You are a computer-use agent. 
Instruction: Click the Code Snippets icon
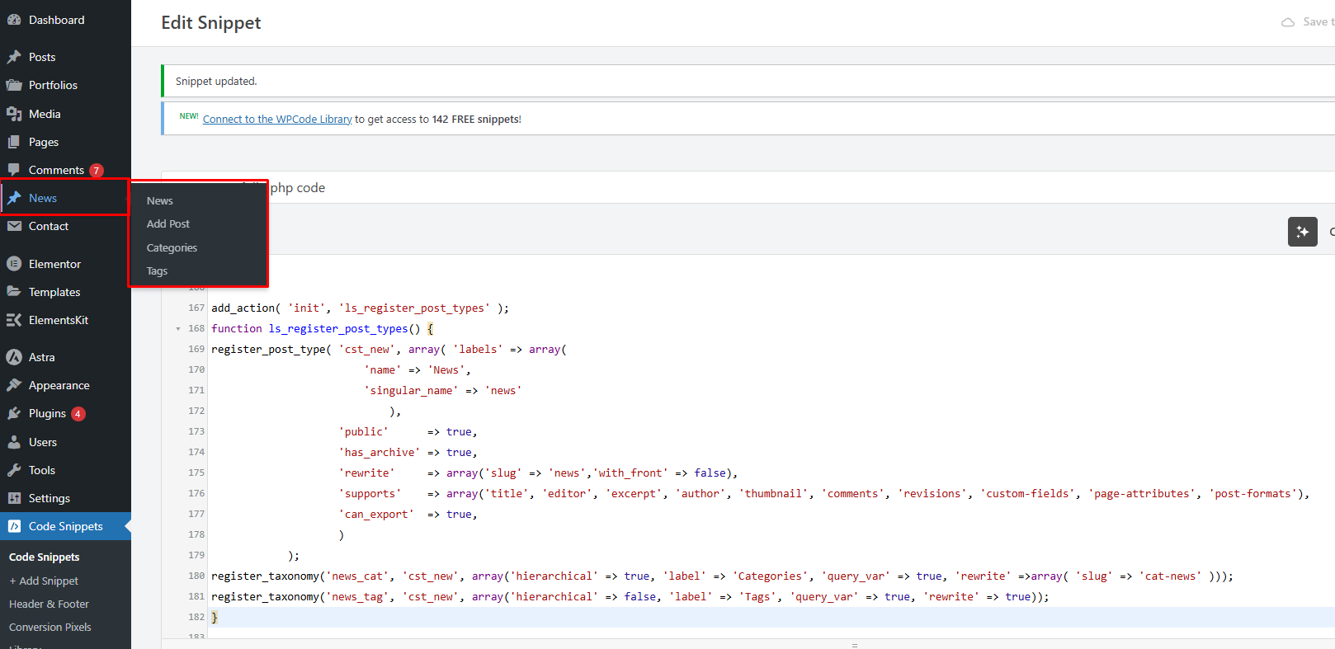pos(14,526)
